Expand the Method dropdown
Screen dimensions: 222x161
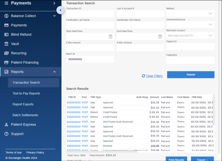tap(210, 13)
